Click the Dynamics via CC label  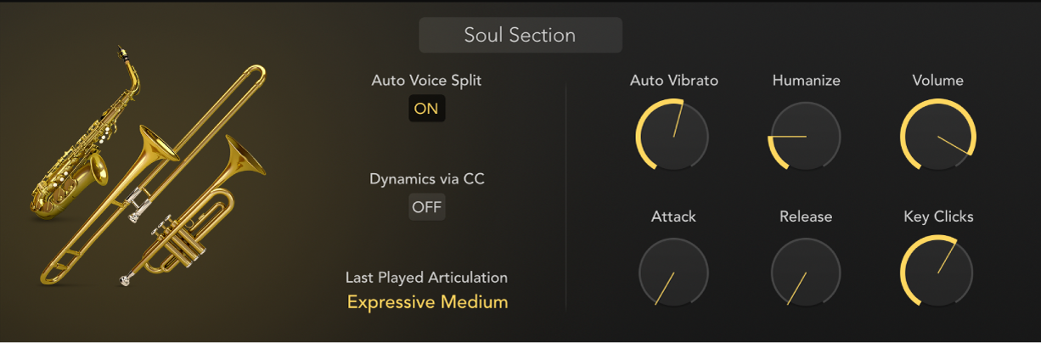point(426,179)
